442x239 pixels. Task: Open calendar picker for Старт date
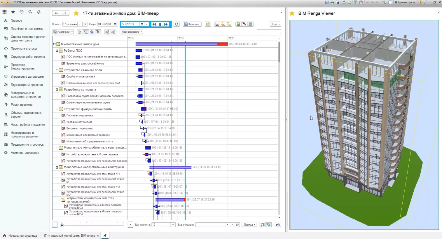click(115, 24)
